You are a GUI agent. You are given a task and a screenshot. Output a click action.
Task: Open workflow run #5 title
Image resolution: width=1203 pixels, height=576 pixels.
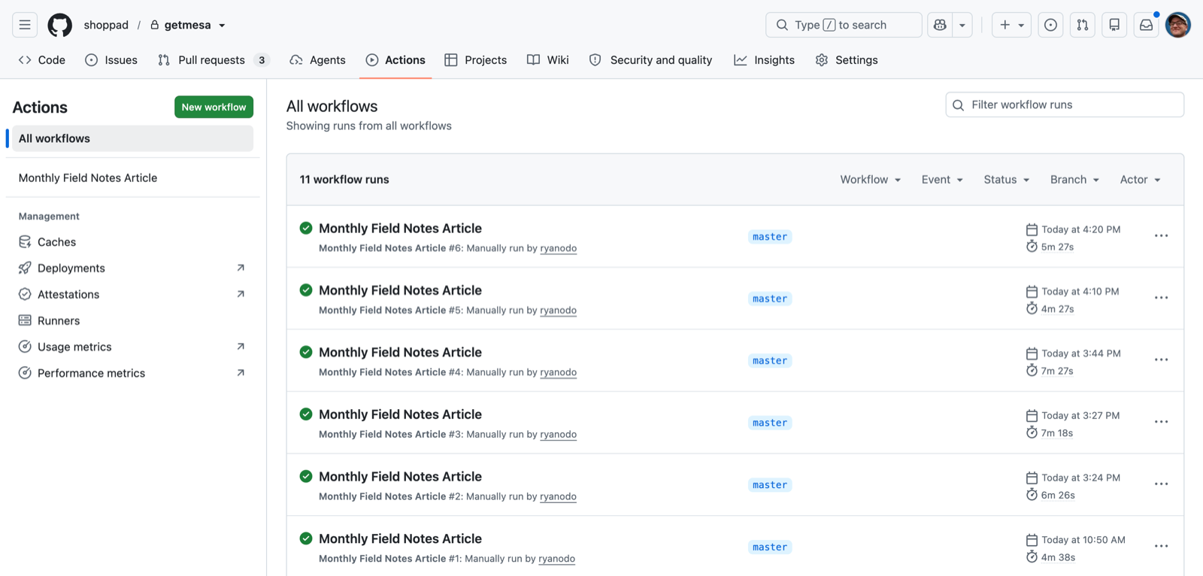tap(400, 291)
